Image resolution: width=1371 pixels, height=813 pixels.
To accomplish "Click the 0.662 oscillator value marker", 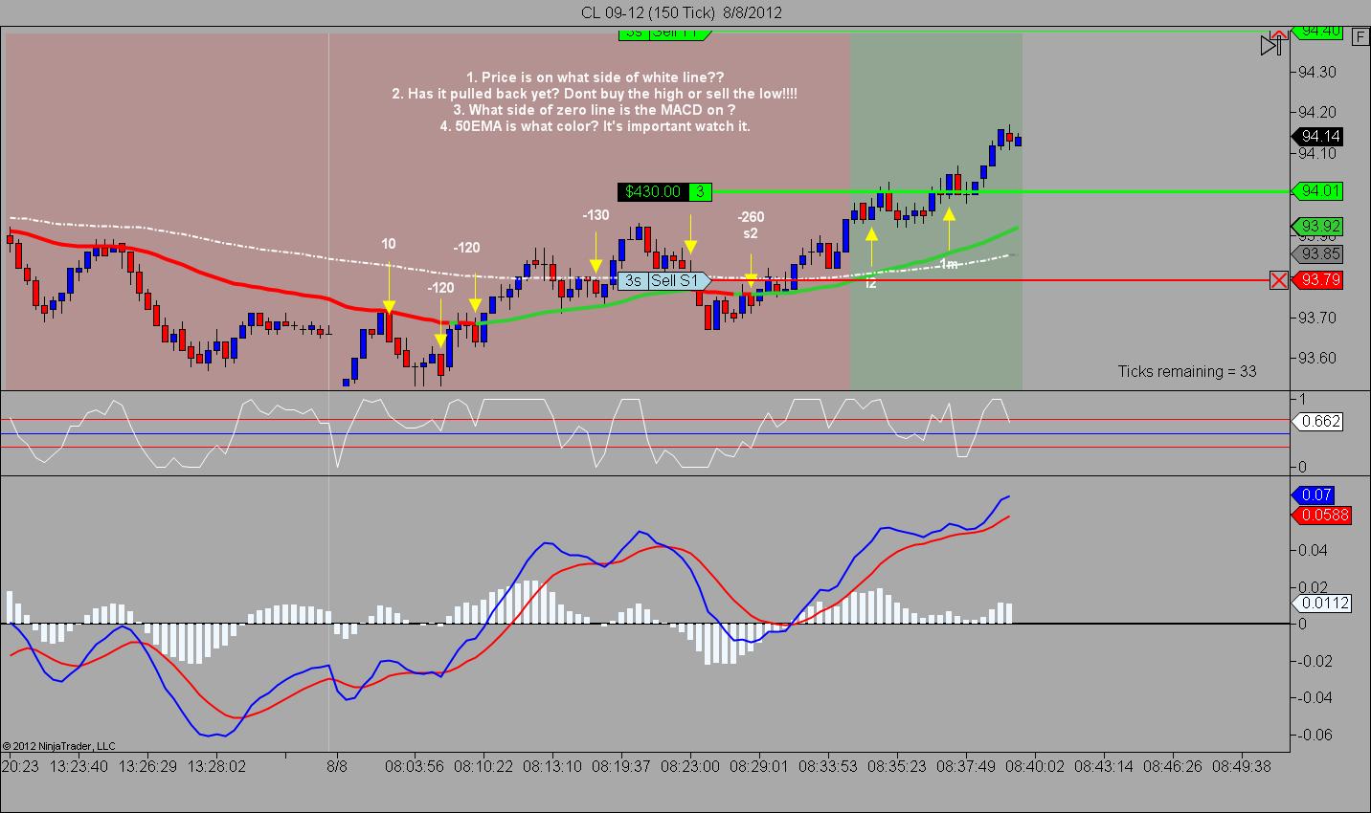I will (x=1318, y=421).
